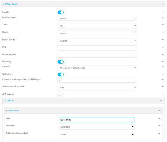Expand the Use DNS dropdown
Viewport: 167px width, 142px height.
(97, 68)
